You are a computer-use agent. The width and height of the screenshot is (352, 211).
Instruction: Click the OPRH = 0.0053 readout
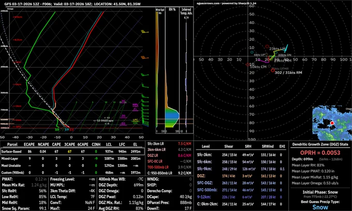[320, 153]
